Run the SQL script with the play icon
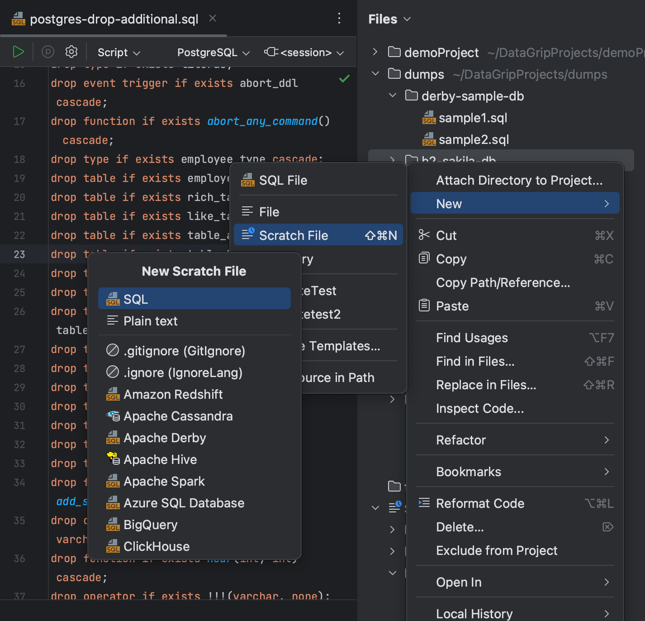Viewport: 645px width, 621px height. pyautogui.click(x=19, y=52)
